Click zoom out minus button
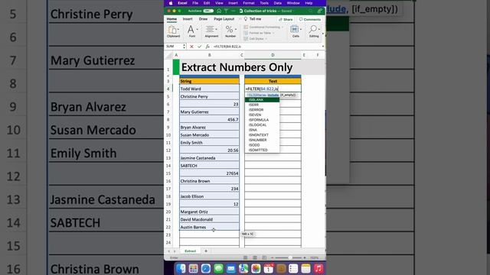 [x=273, y=258]
